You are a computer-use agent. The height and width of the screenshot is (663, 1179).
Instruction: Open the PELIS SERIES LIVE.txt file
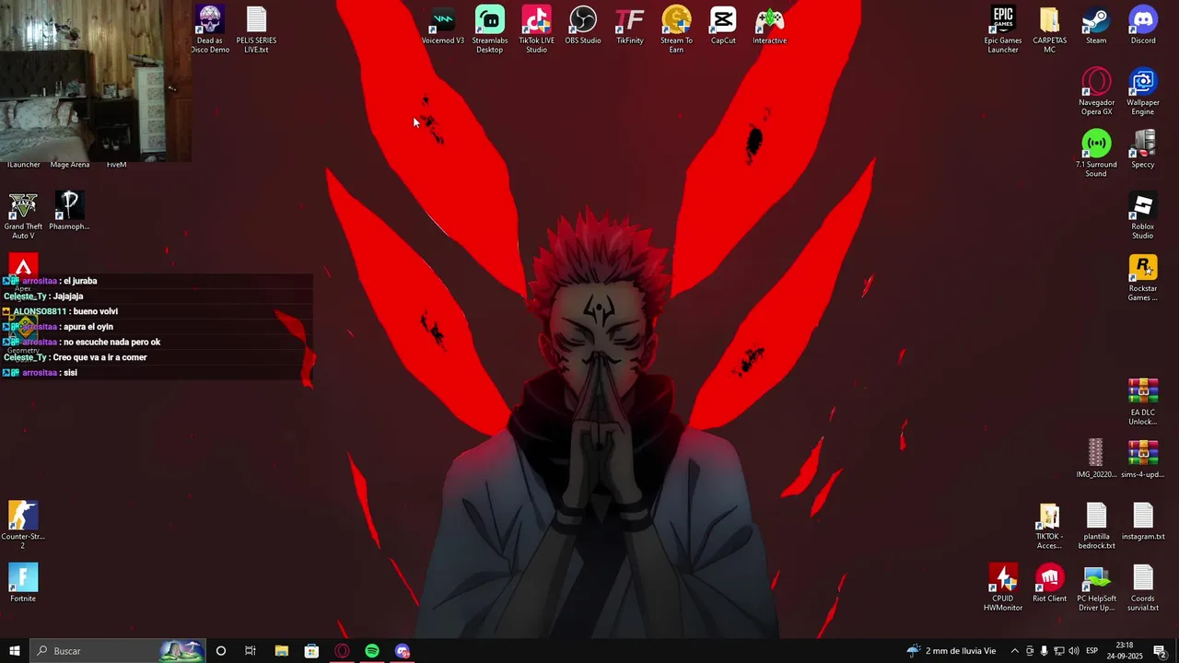point(256,29)
